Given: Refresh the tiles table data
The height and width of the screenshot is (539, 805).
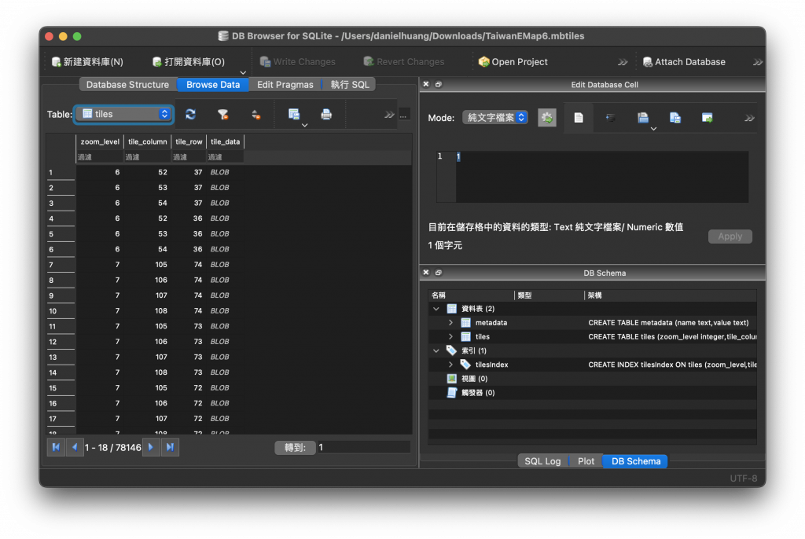Looking at the screenshot, I should click(x=190, y=114).
